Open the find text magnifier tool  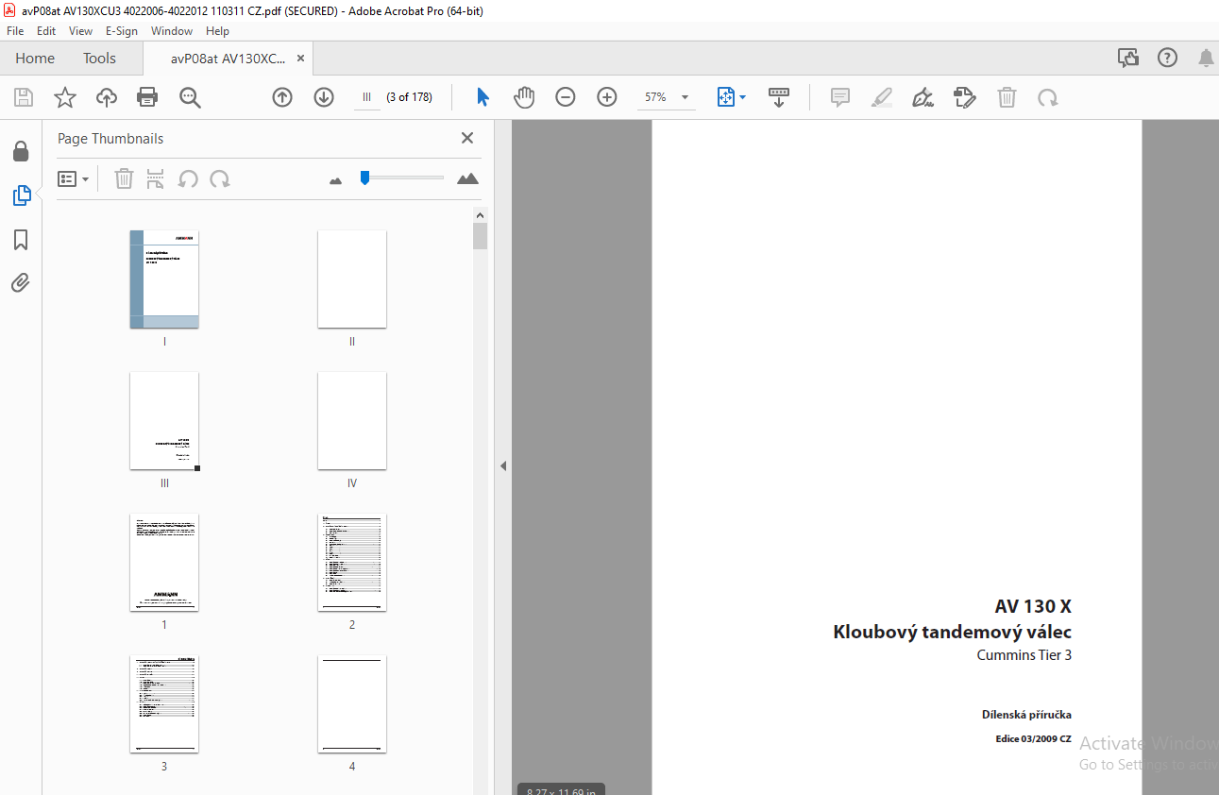point(191,97)
